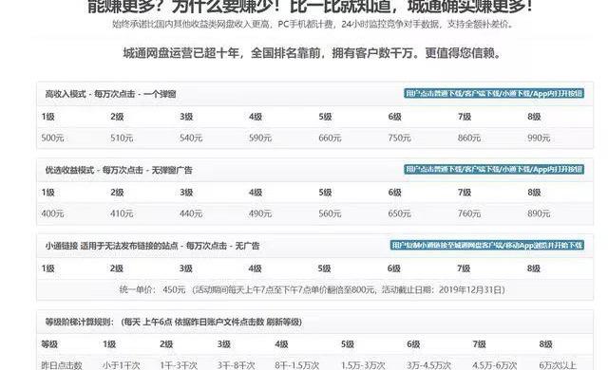
Task: Click the 优选收益模式 table header text
Action: [x=119, y=170]
